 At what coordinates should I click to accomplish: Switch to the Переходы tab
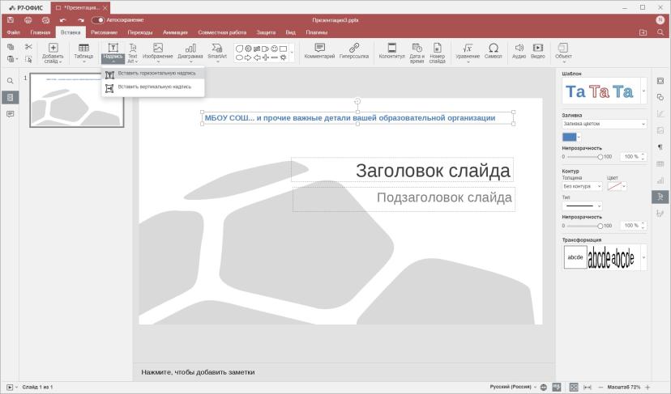[x=140, y=32]
